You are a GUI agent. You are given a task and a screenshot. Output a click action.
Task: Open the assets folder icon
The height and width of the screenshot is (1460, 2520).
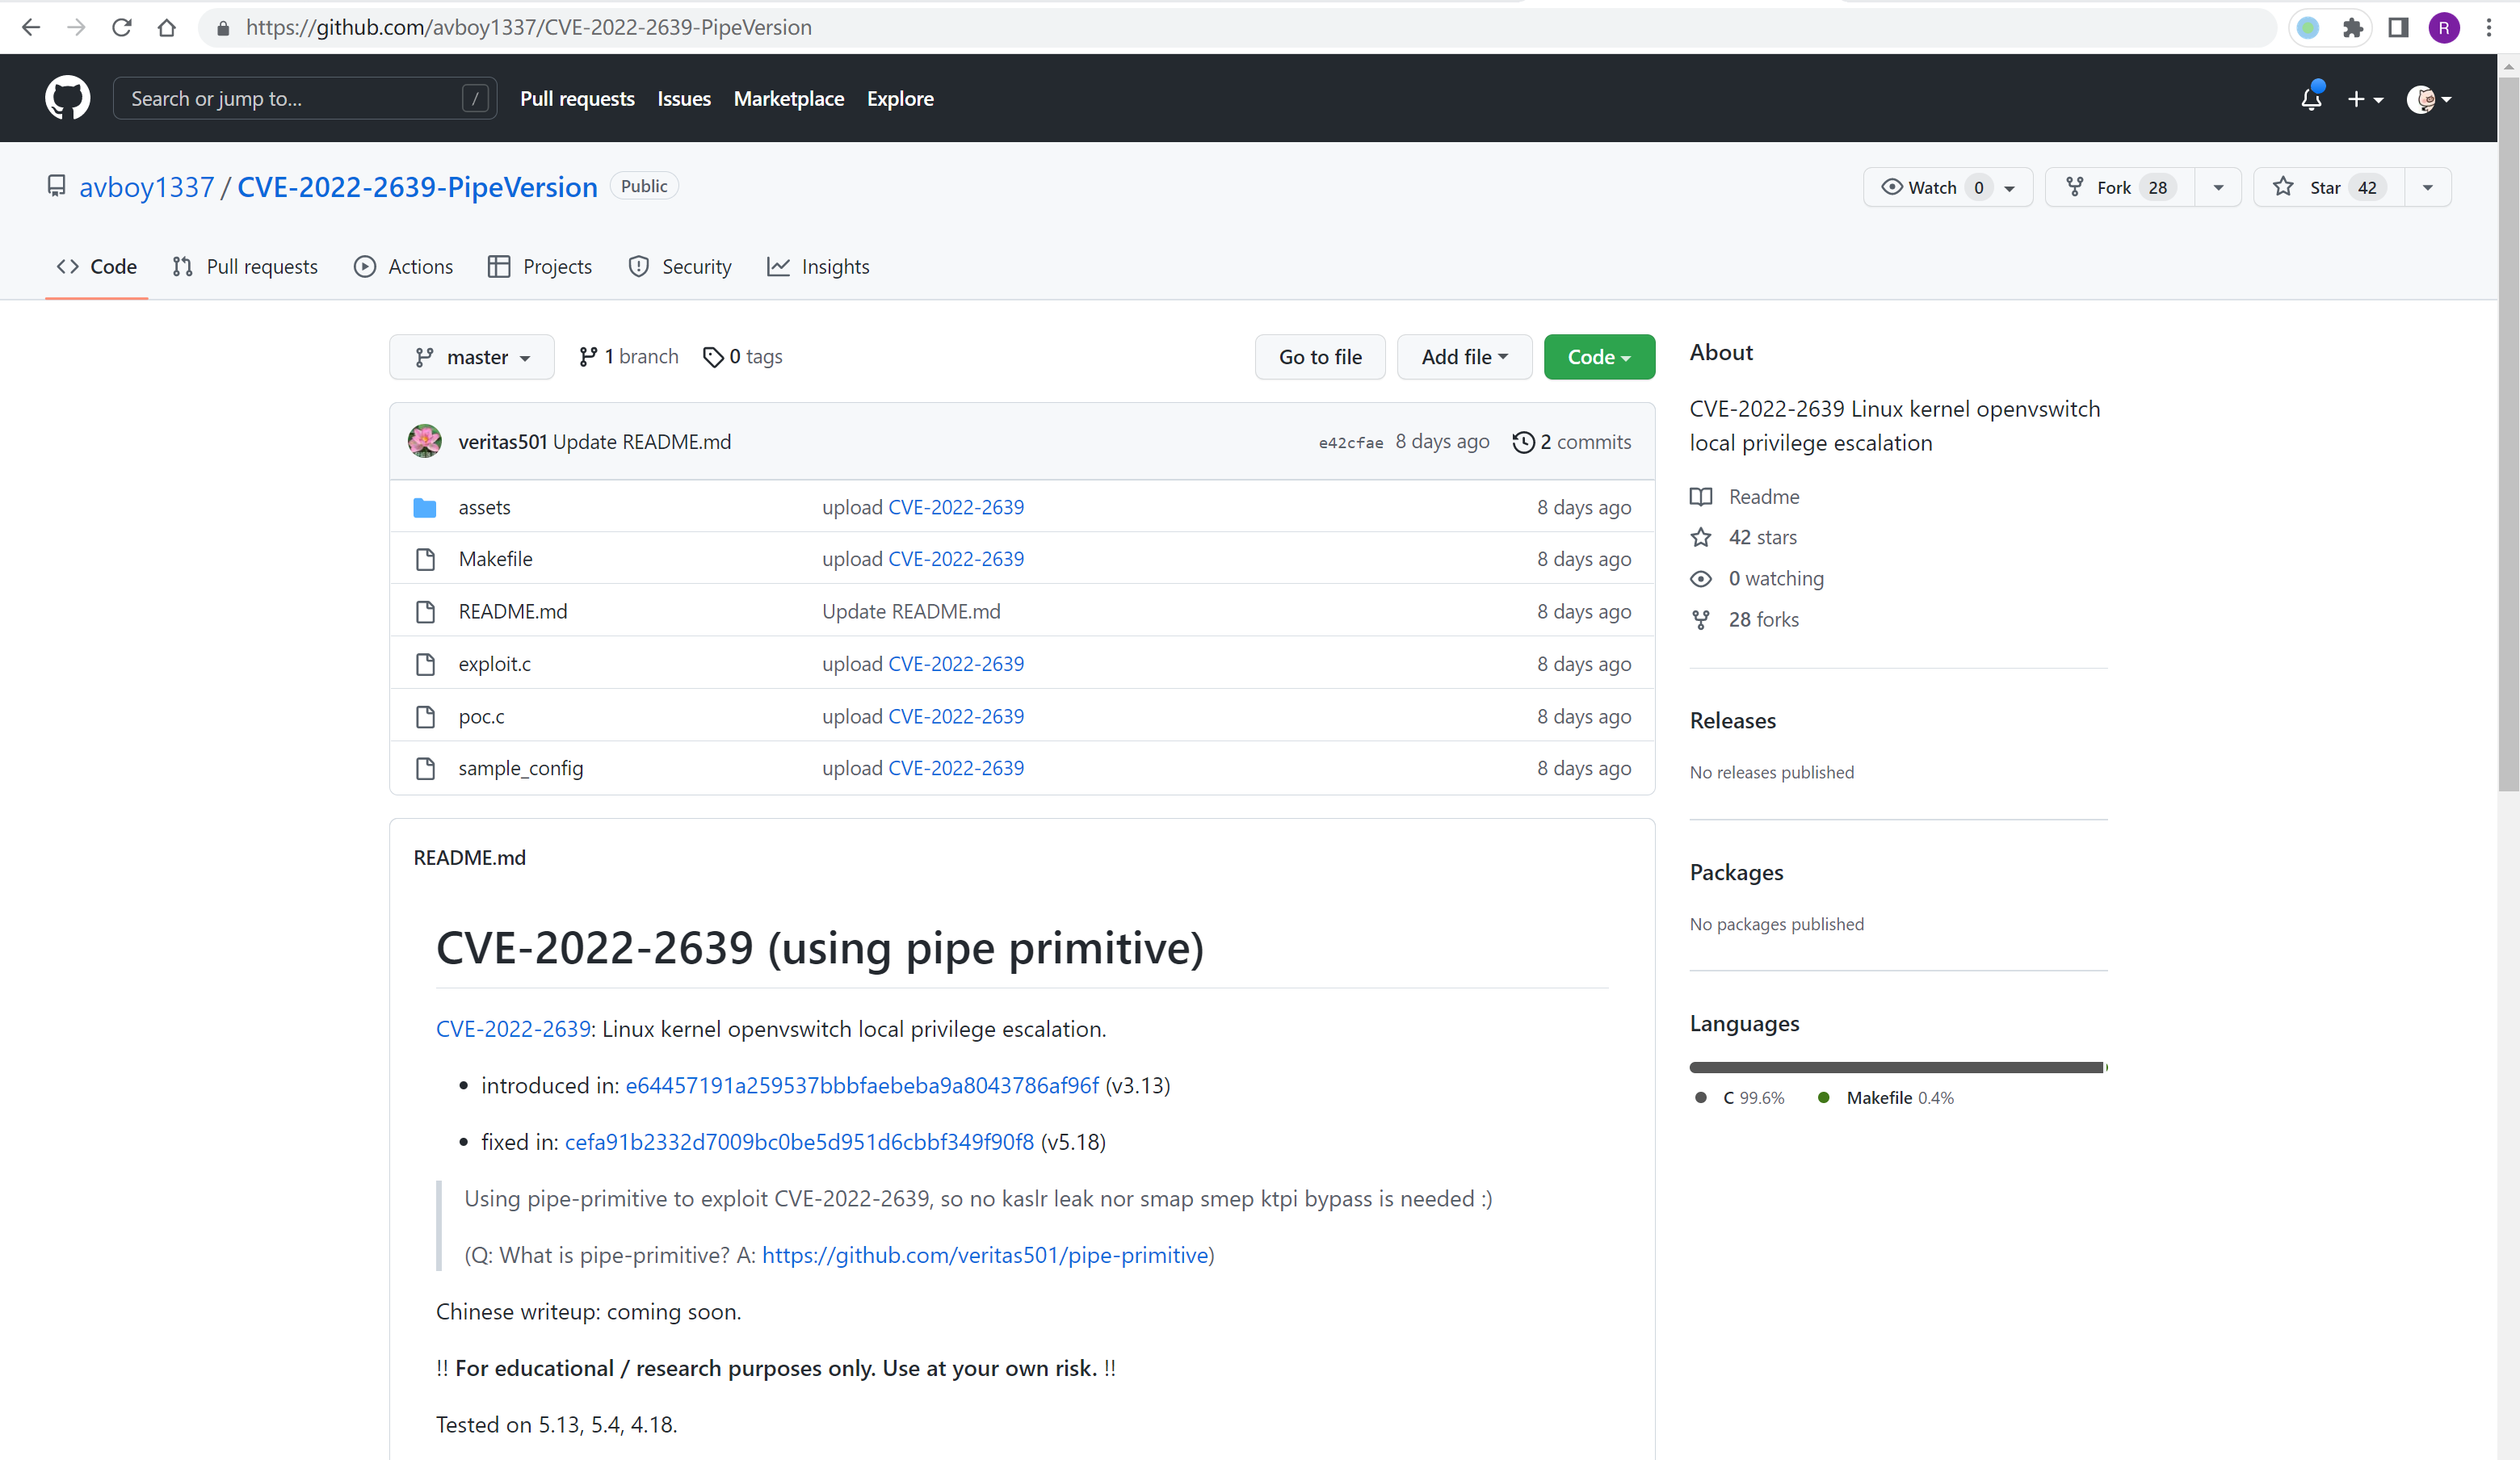425,507
